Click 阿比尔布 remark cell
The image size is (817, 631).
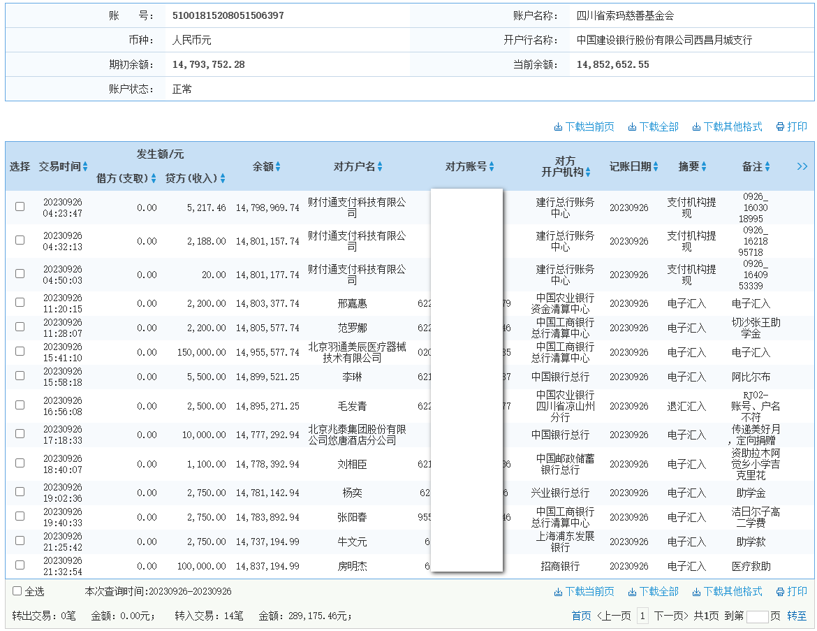(751, 377)
